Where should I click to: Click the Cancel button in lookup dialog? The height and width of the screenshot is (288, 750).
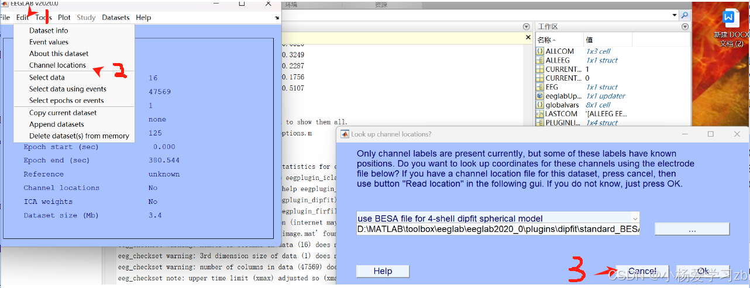coord(642,271)
